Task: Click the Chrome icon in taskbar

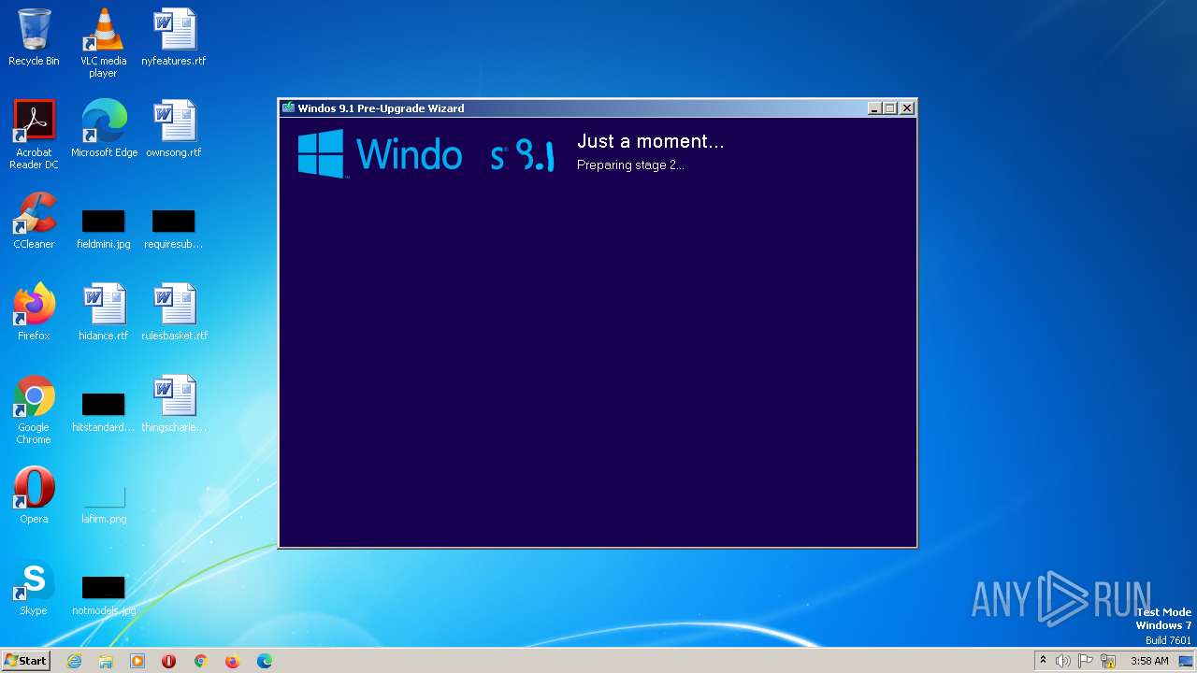Action: tap(201, 661)
